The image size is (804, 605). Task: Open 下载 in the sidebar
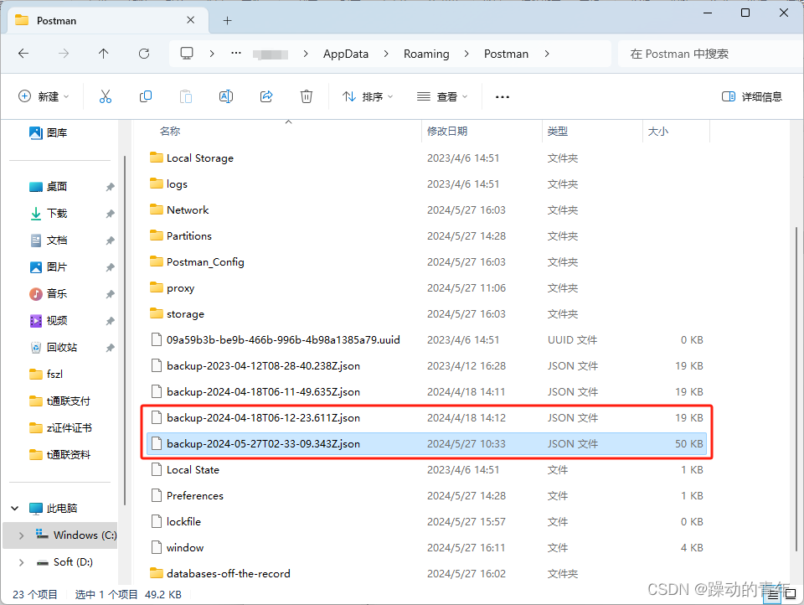coord(49,214)
